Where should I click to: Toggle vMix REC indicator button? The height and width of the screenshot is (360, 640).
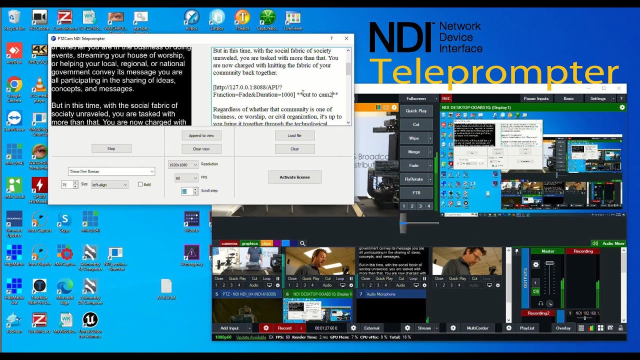tap(446, 98)
